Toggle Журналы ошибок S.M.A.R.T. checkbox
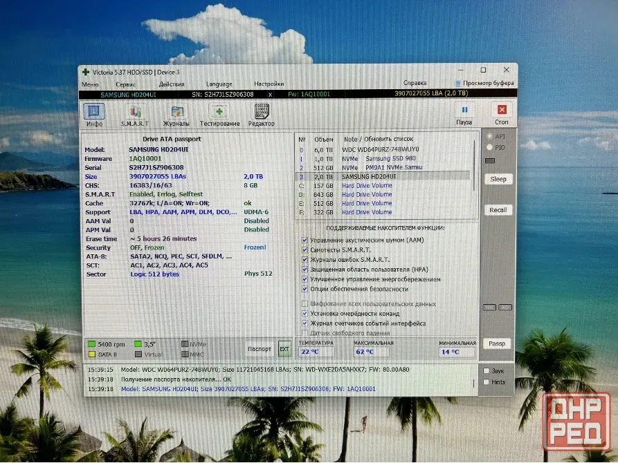Viewport: 618px width, 463px height. [305, 260]
